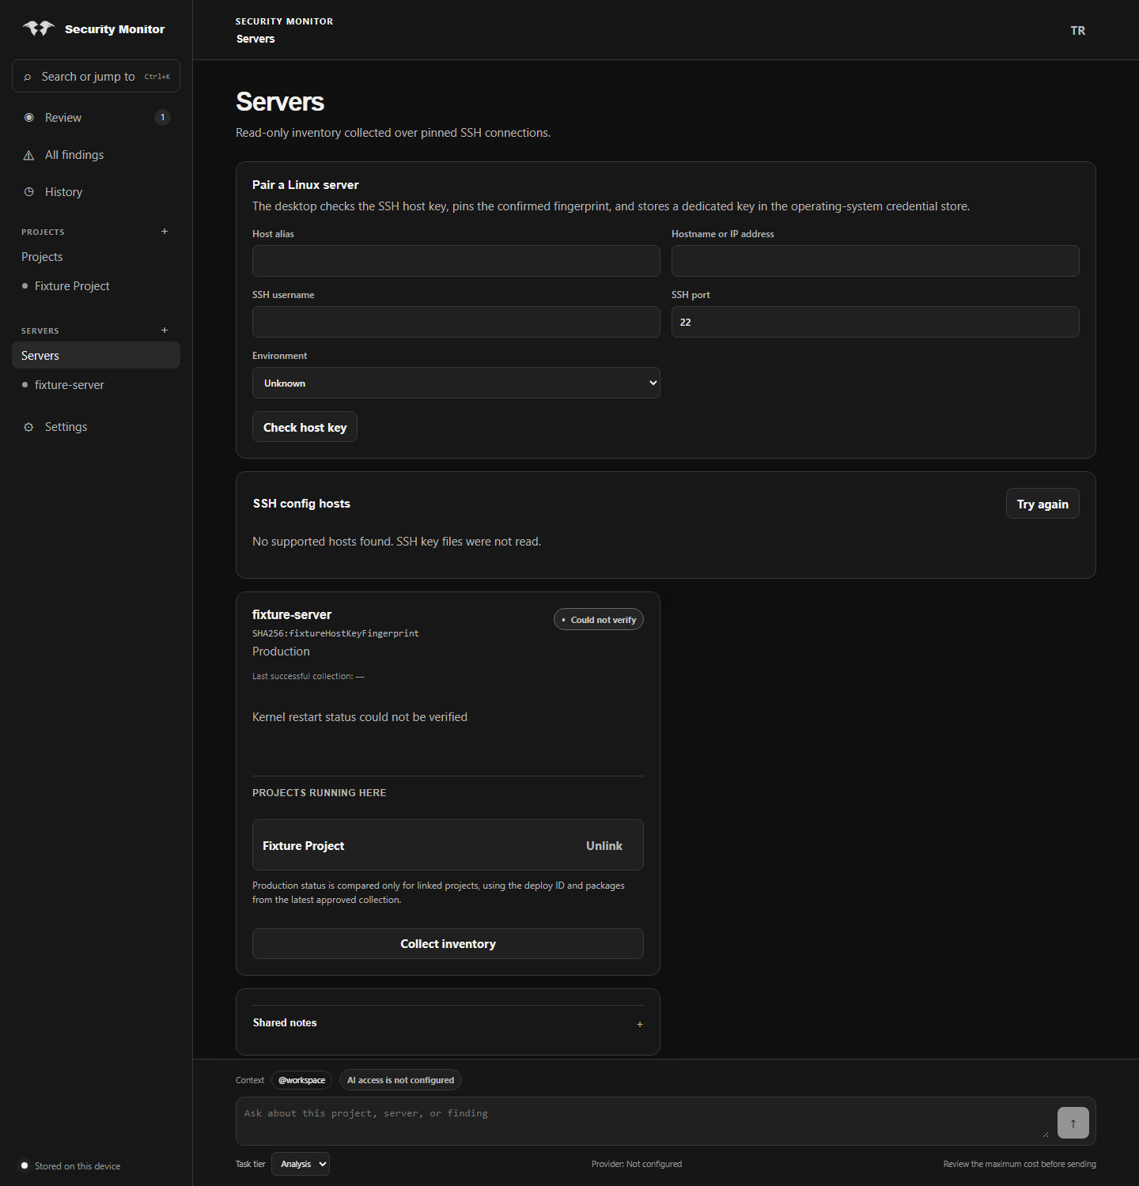Select Servers in the sidebar

pos(96,356)
